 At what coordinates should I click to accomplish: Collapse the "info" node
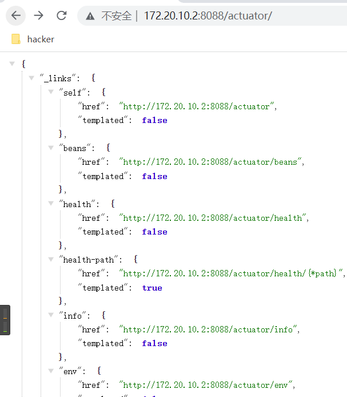(x=51, y=315)
